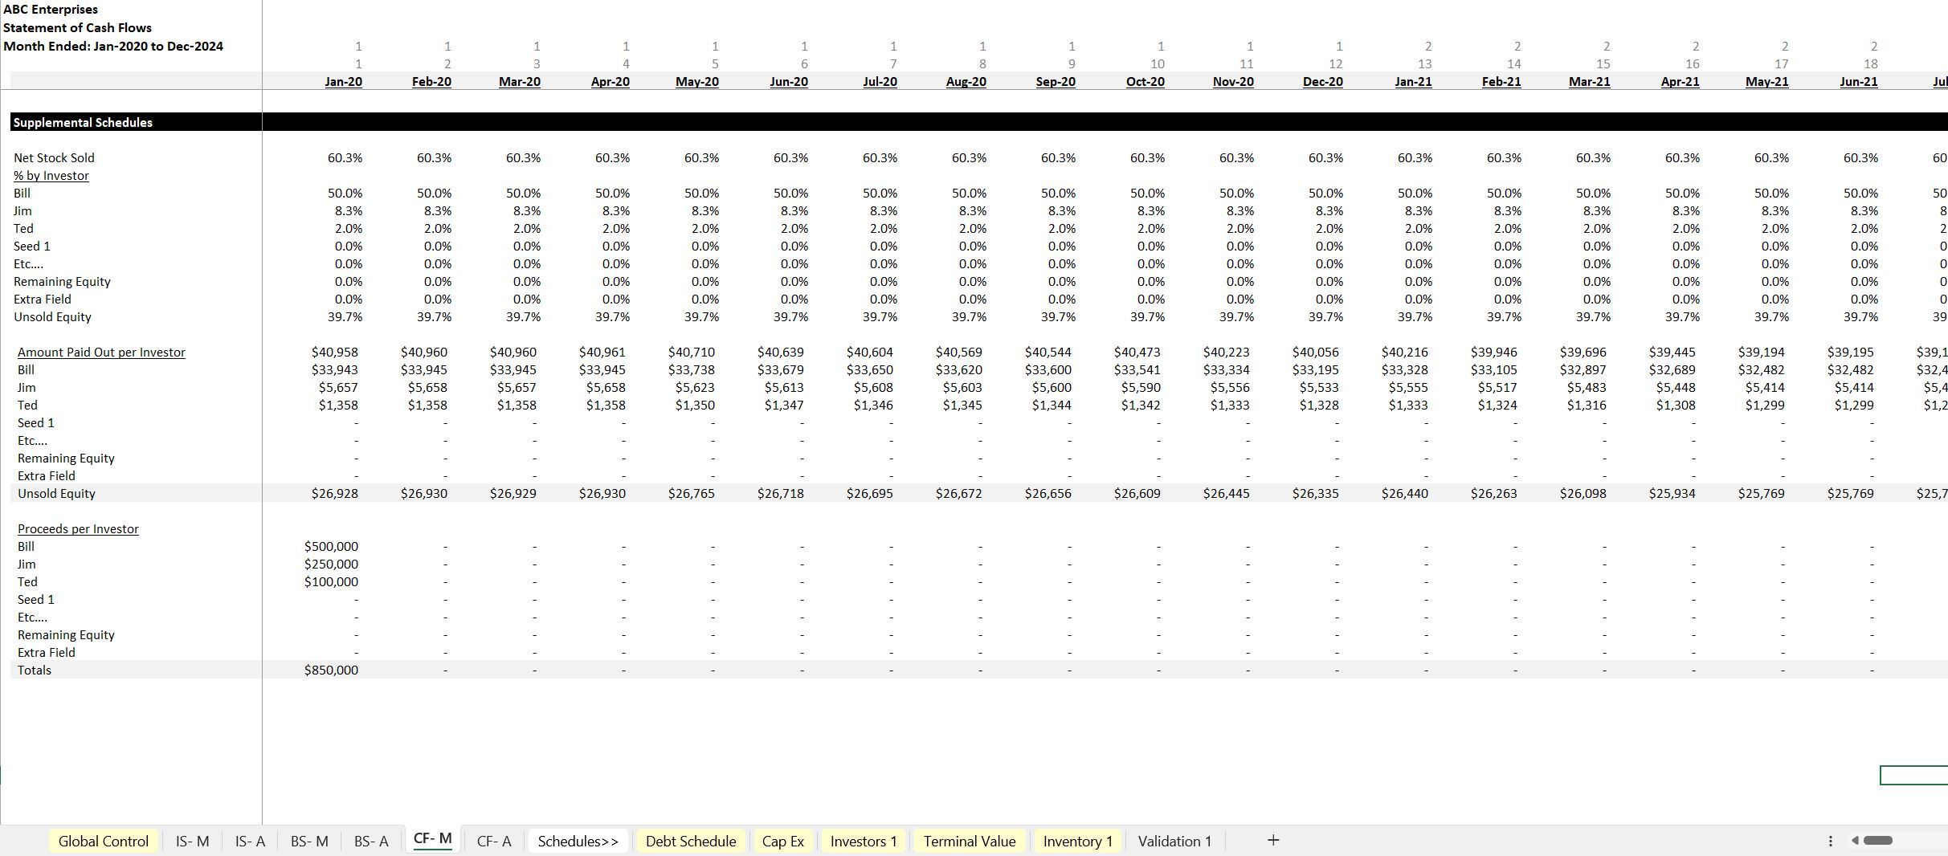Image resolution: width=1948 pixels, height=856 pixels.
Task: Select the Jun-21 column header
Action: [1858, 82]
